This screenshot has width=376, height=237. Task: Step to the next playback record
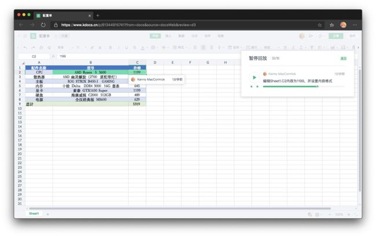pyautogui.click(x=257, y=87)
